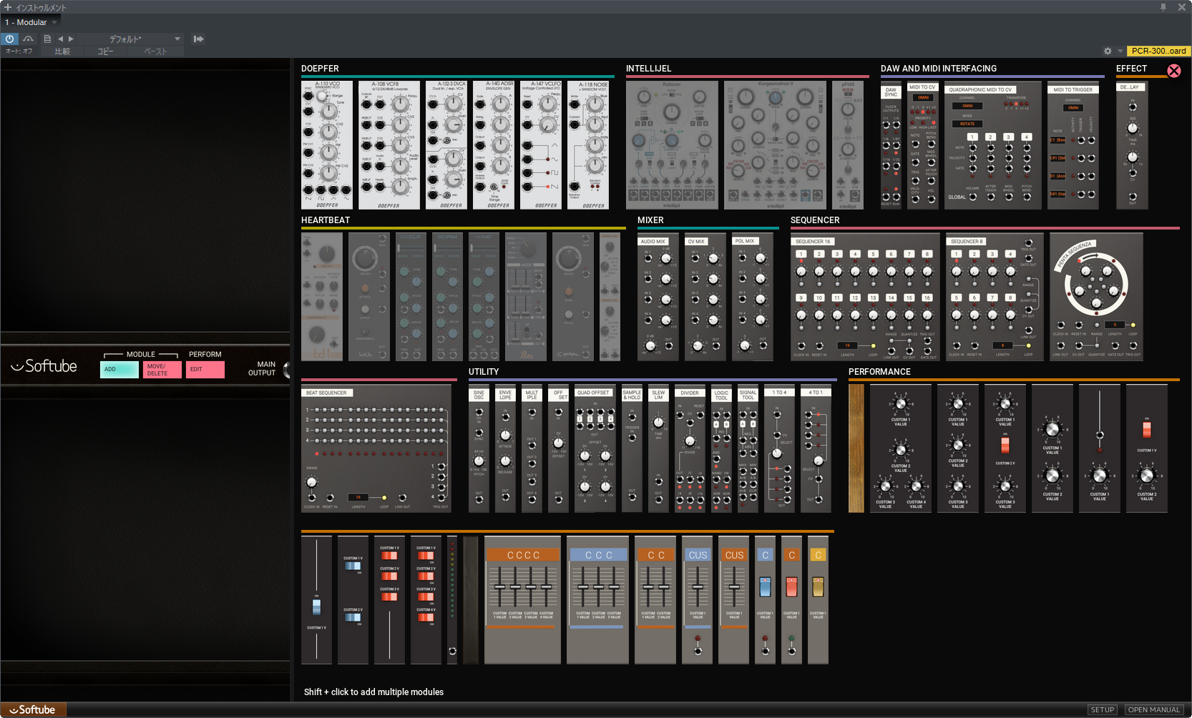
Task: Toggle オート: オフ automation setting
Action: pyautogui.click(x=19, y=51)
